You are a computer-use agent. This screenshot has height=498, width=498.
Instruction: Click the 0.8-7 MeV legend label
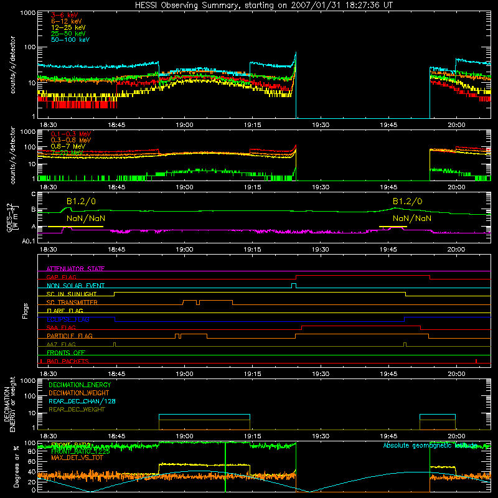(x=68, y=146)
